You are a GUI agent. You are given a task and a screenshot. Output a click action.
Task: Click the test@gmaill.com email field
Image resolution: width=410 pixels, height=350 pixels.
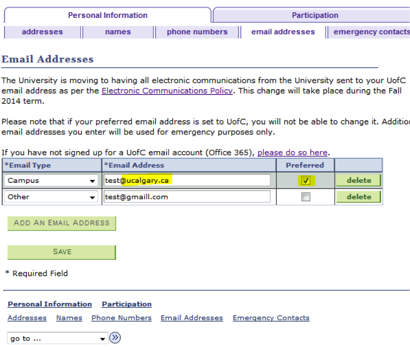click(x=187, y=197)
